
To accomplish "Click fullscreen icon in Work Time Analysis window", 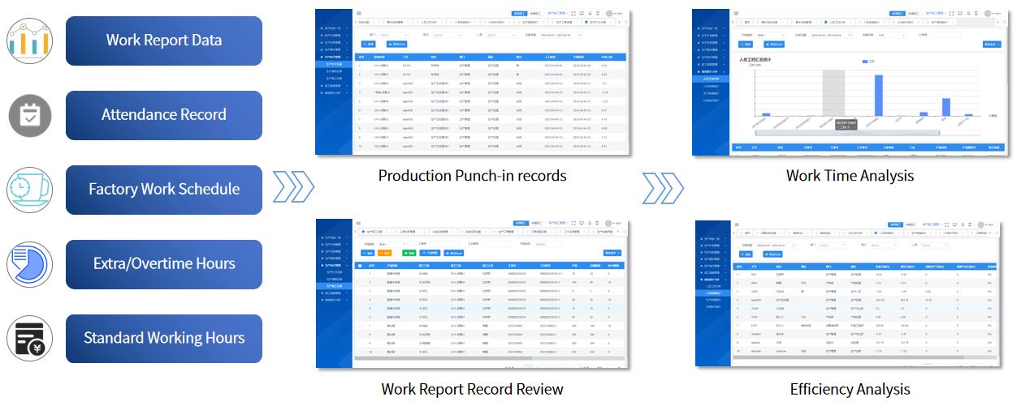I will tap(952, 14).
